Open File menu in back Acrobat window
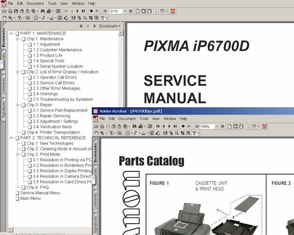Screen dimensions: 294x235 point(10,3)
